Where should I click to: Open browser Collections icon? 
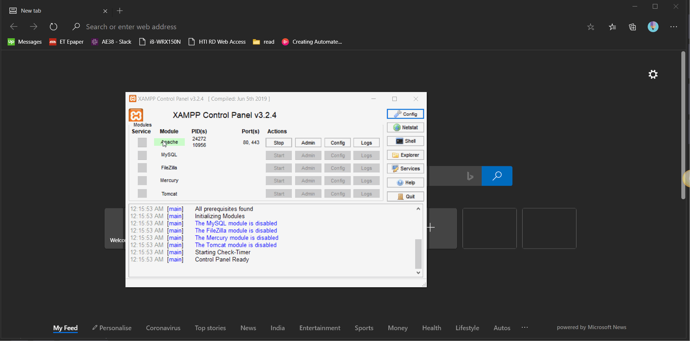[632, 27]
